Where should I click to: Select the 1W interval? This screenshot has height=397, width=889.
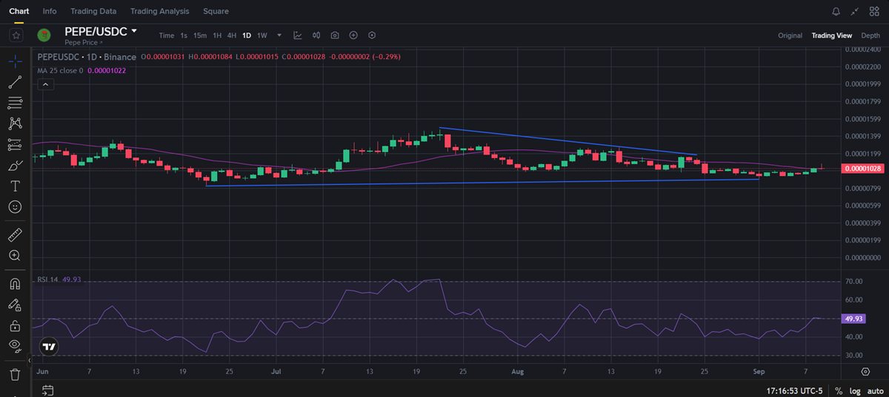[262, 35]
